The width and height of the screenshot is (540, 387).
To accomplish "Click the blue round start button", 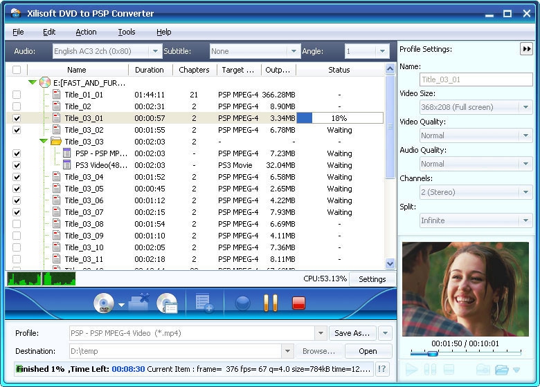I will click(243, 303).
